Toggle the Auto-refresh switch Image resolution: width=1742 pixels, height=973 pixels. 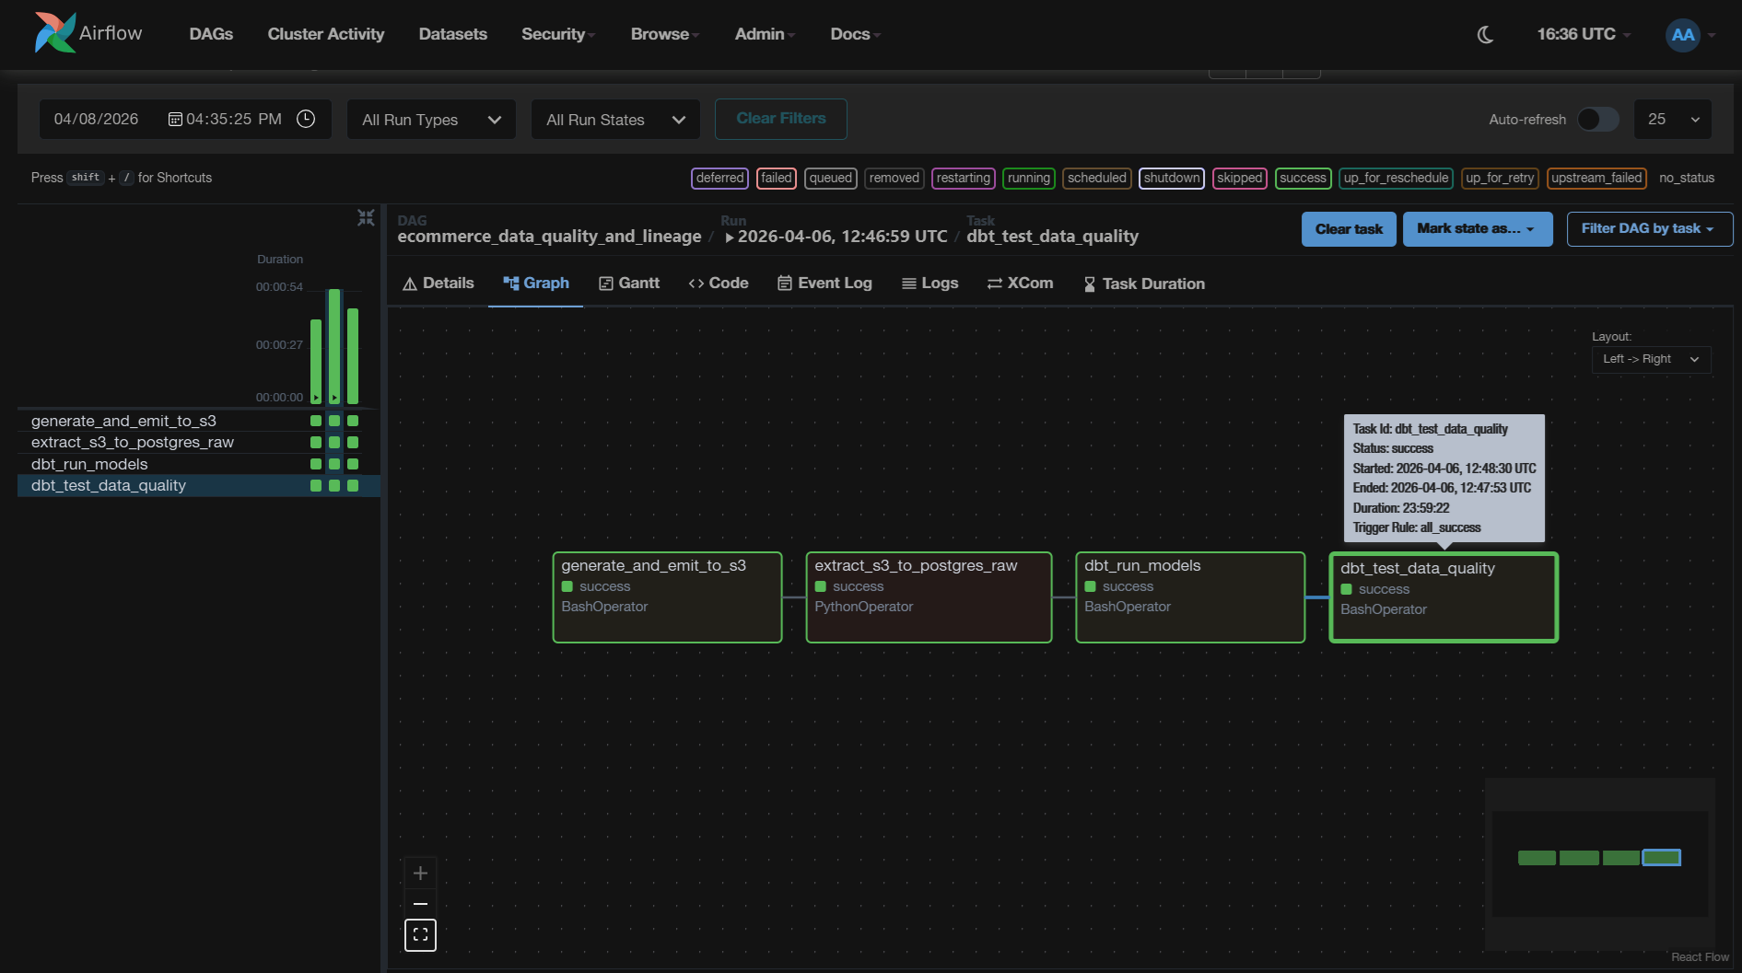pos(1597,120)
